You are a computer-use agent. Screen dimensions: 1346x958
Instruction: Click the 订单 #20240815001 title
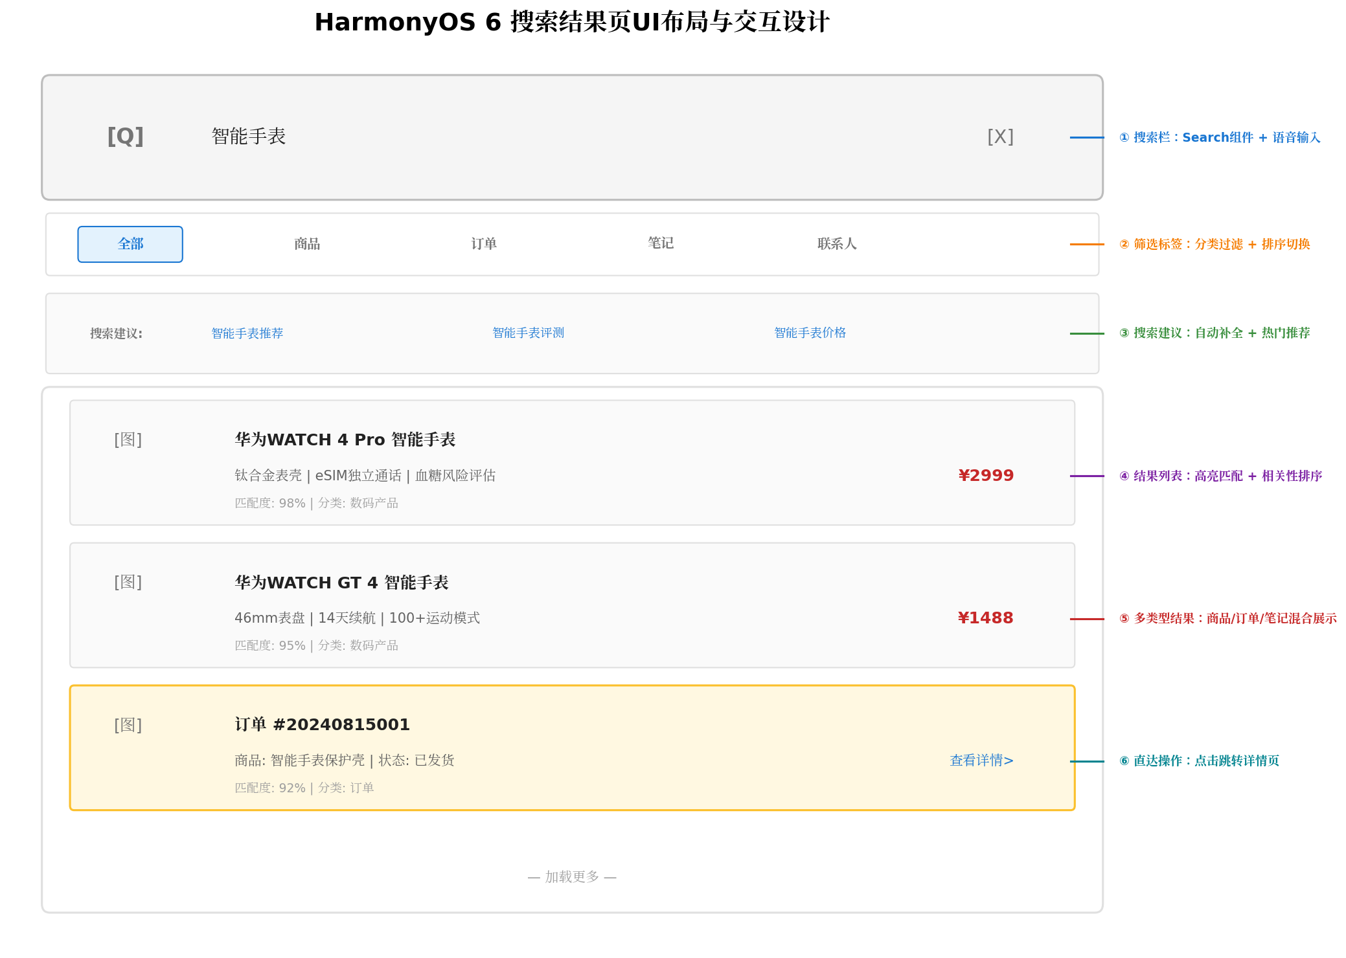click(x=323, y=724)
